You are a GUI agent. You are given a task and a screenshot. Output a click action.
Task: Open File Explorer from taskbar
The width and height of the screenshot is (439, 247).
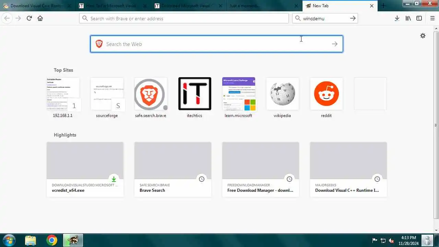pyautogui.click(x=31, y=240)
